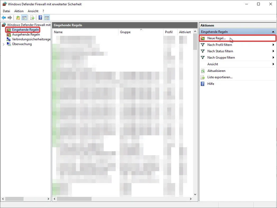Open the Ansicht menu in the menu bar
The height and width of the screenshot is (208, 277).
click(33, 11)
